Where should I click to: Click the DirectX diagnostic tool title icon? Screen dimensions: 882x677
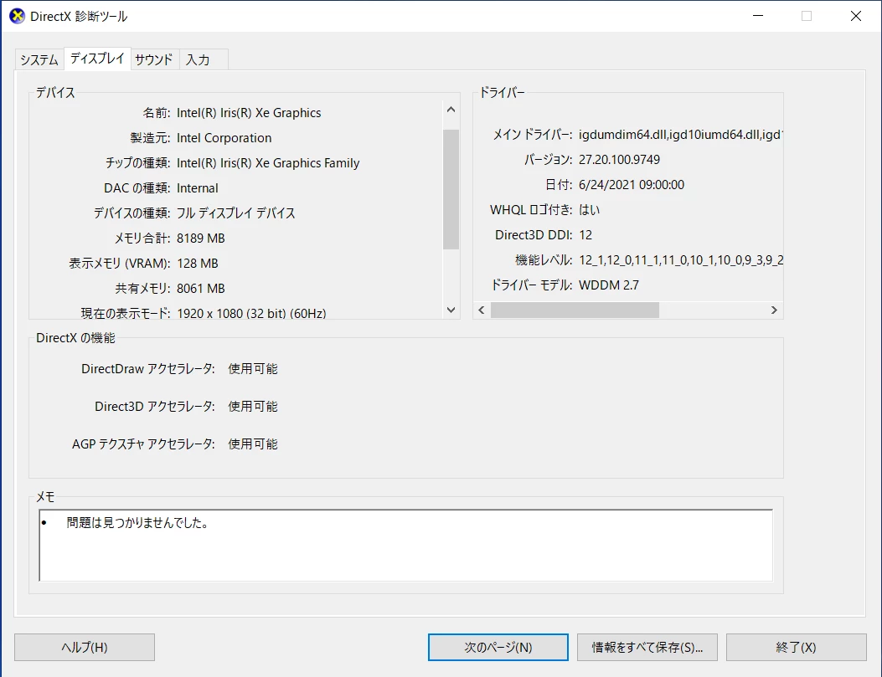point(17,16)
